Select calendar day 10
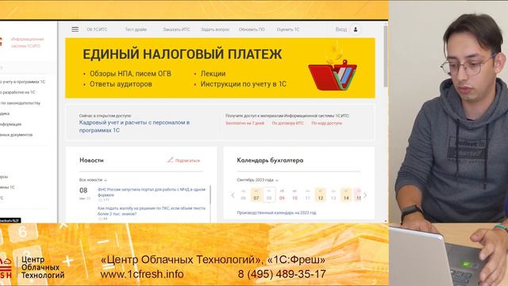508x286 pixels. click(x=294, y=195)
